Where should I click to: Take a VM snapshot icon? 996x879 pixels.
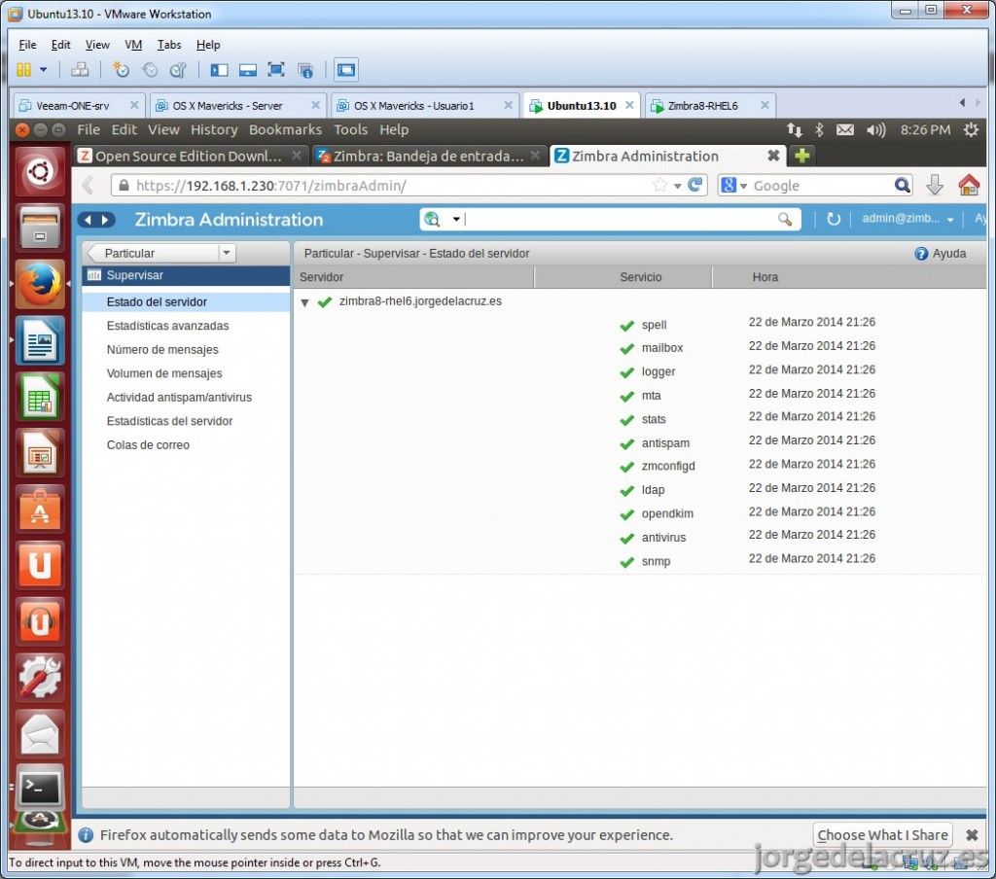coord(121,70)
